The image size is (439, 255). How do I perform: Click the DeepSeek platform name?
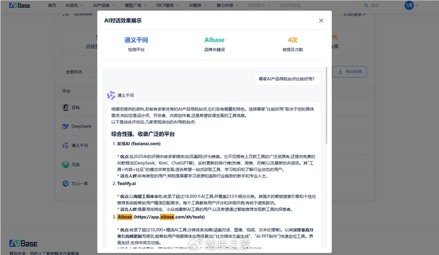coord(81,127)
